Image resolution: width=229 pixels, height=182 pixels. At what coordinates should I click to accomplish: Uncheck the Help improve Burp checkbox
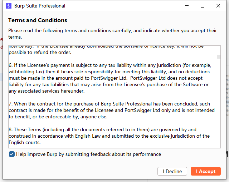tap(12, 154)
